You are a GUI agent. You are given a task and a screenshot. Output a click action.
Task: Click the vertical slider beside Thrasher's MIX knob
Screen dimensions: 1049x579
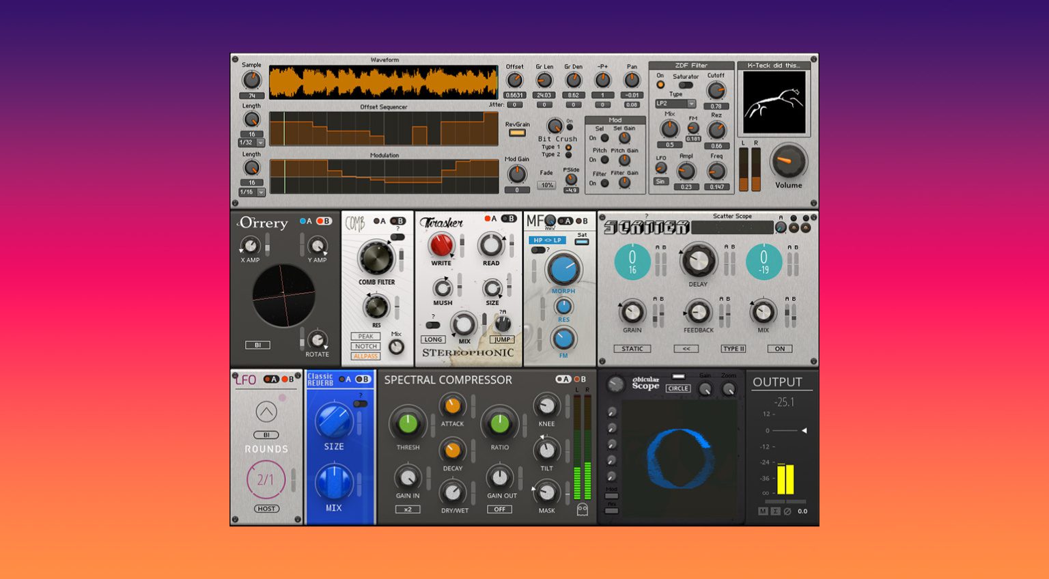click(484, 321)
